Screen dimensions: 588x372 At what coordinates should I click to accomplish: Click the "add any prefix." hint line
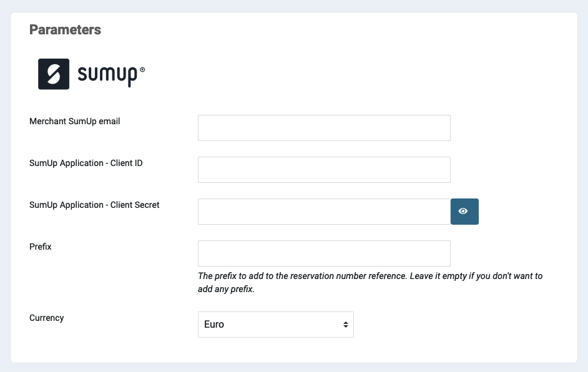(x=226, y=290)
